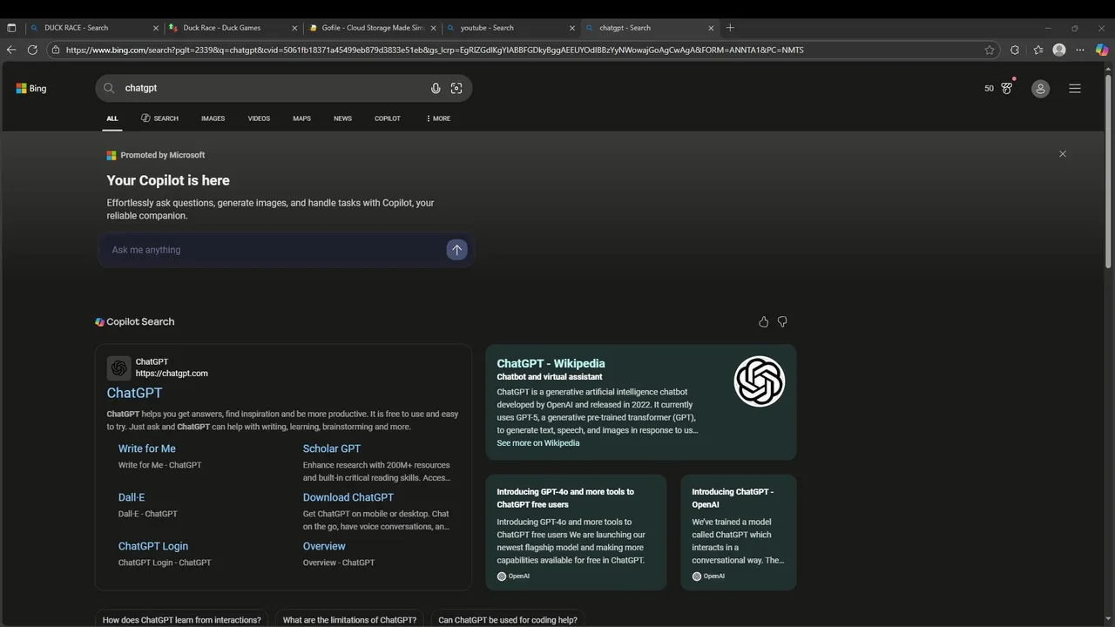Ask Can ChatGPT be used for coding help
The image size is (1115, 627).
[x=508, y=619]
